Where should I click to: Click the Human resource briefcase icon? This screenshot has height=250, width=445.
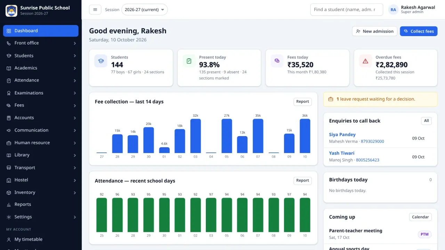point(9,143)
